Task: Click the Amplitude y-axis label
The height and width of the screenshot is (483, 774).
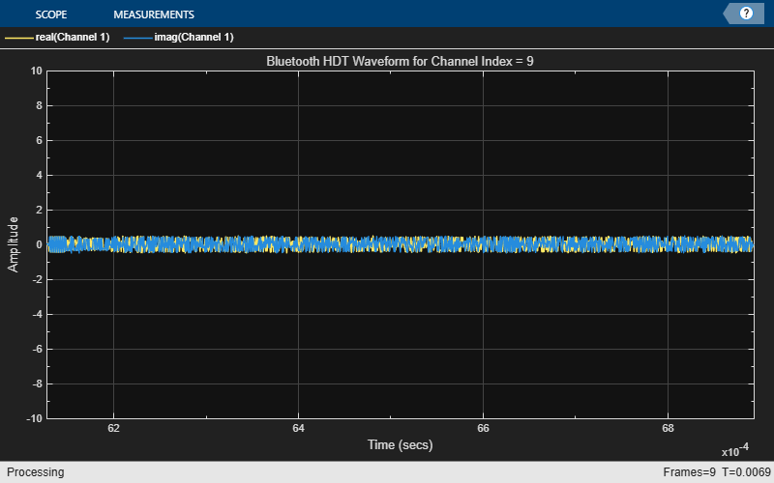Action: coord(14,243)
